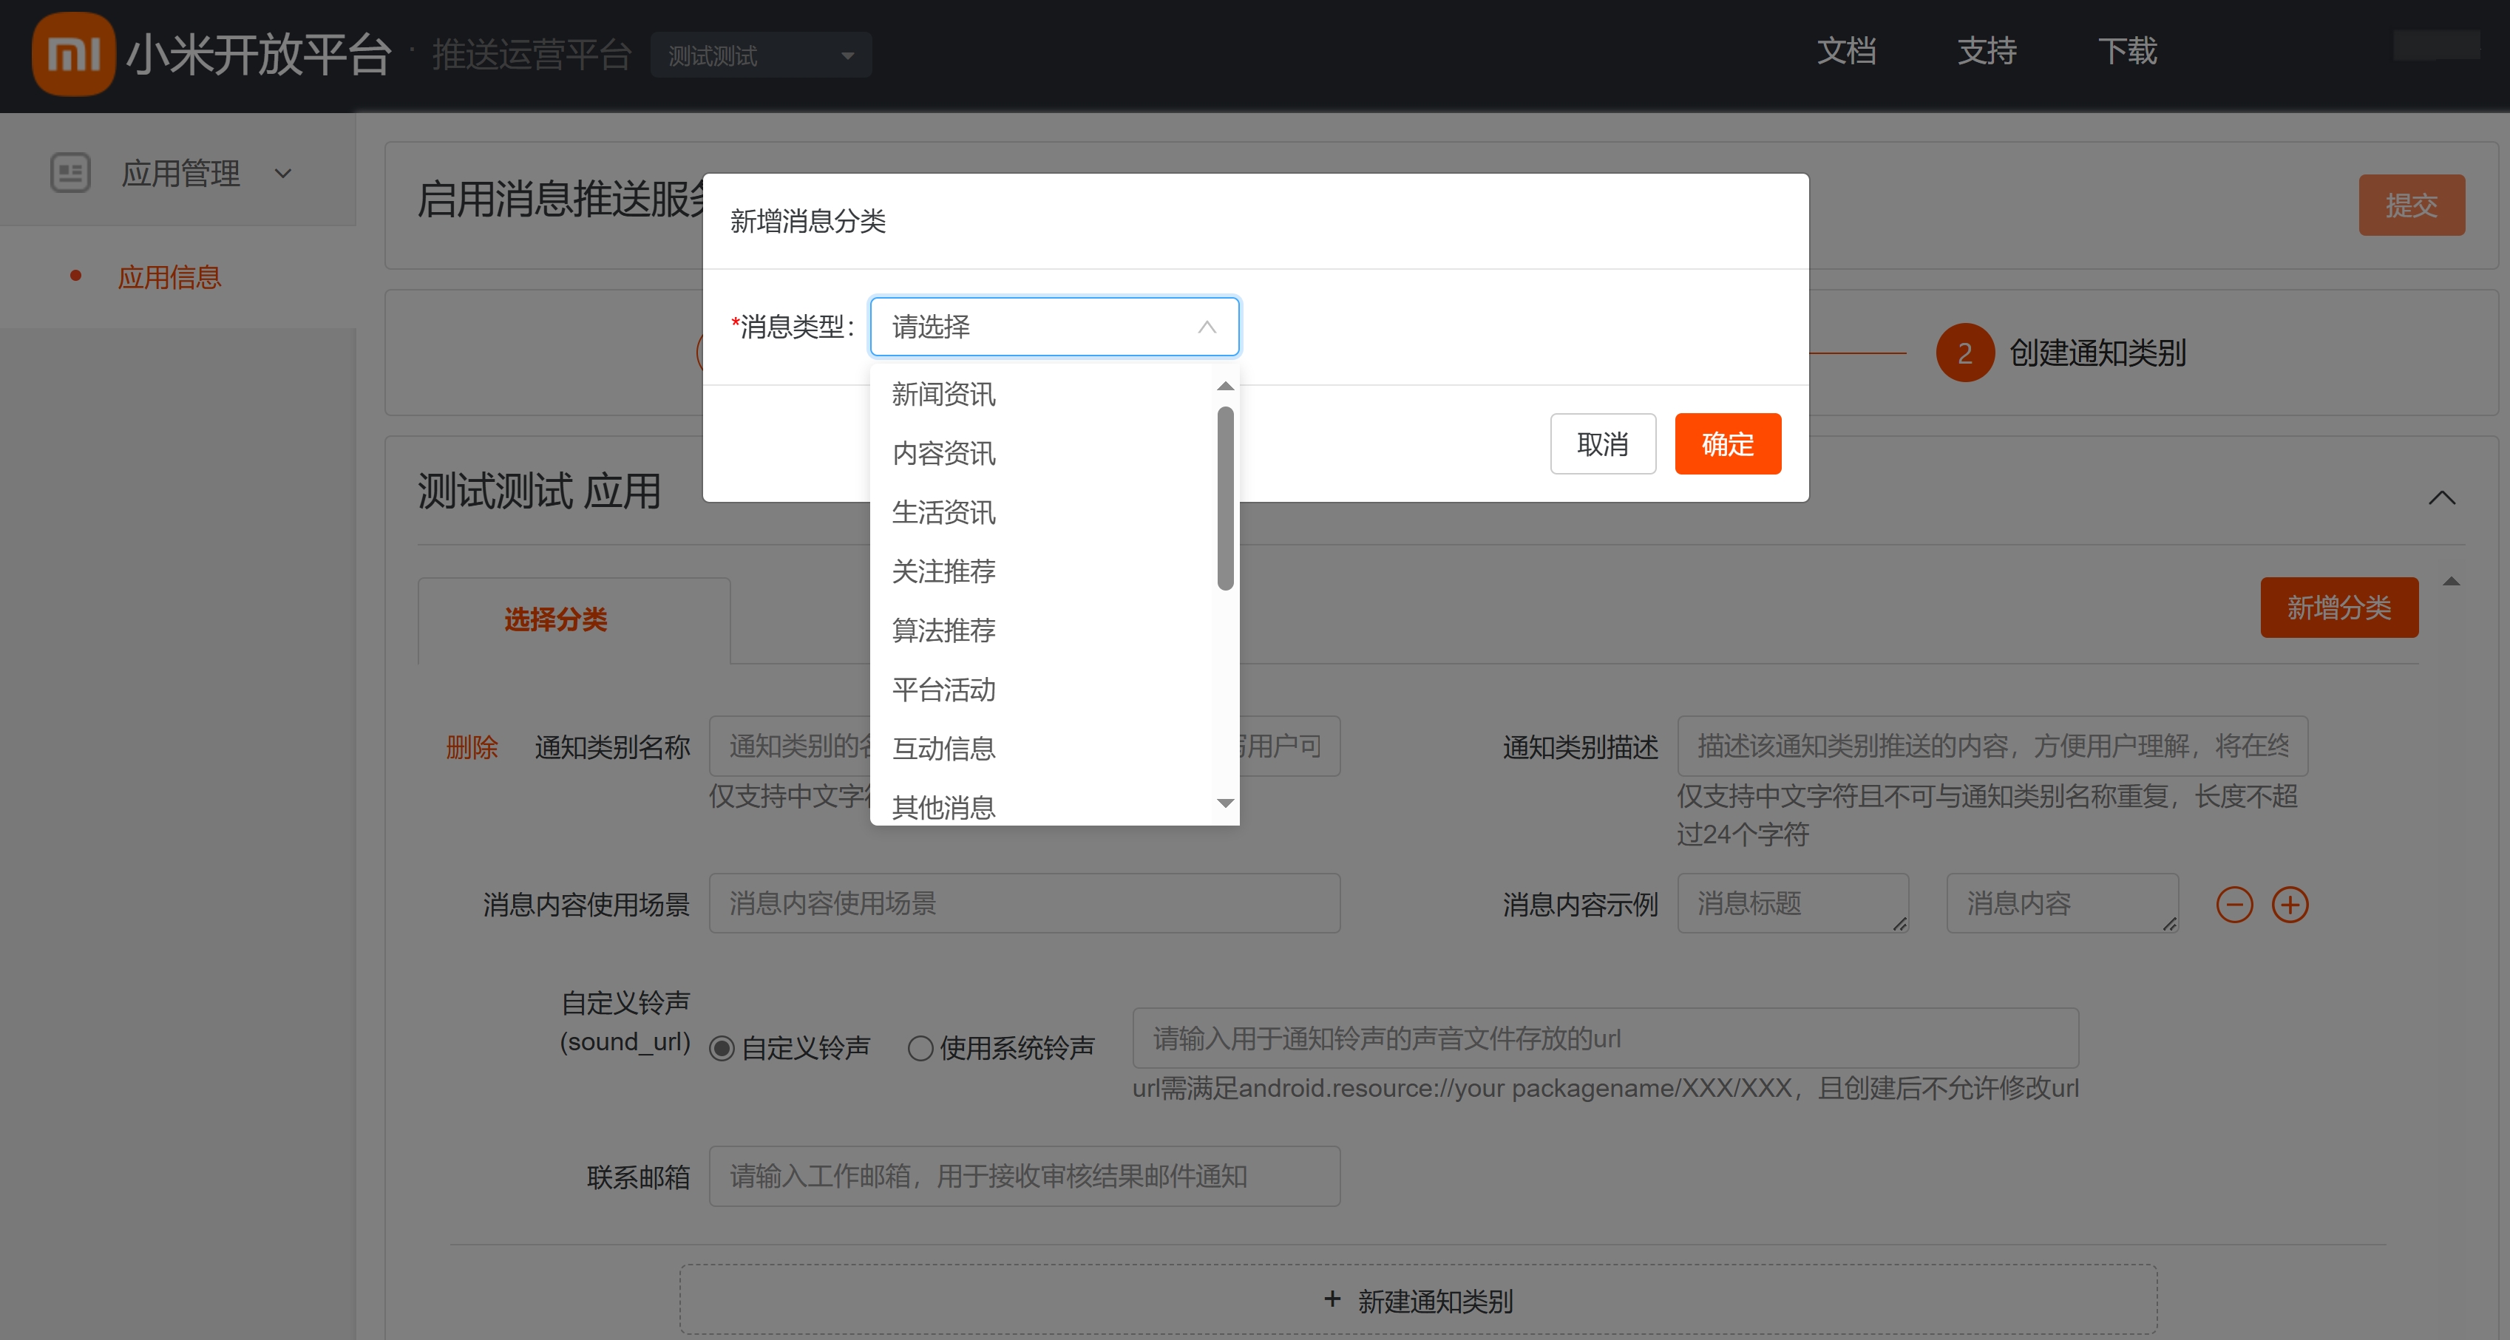2510x1340 pixels.
Task: Close the 请选择 message type dropdown
Action: tap(1207, 327)
